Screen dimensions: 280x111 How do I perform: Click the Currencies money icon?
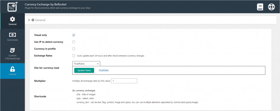point(12,35)
